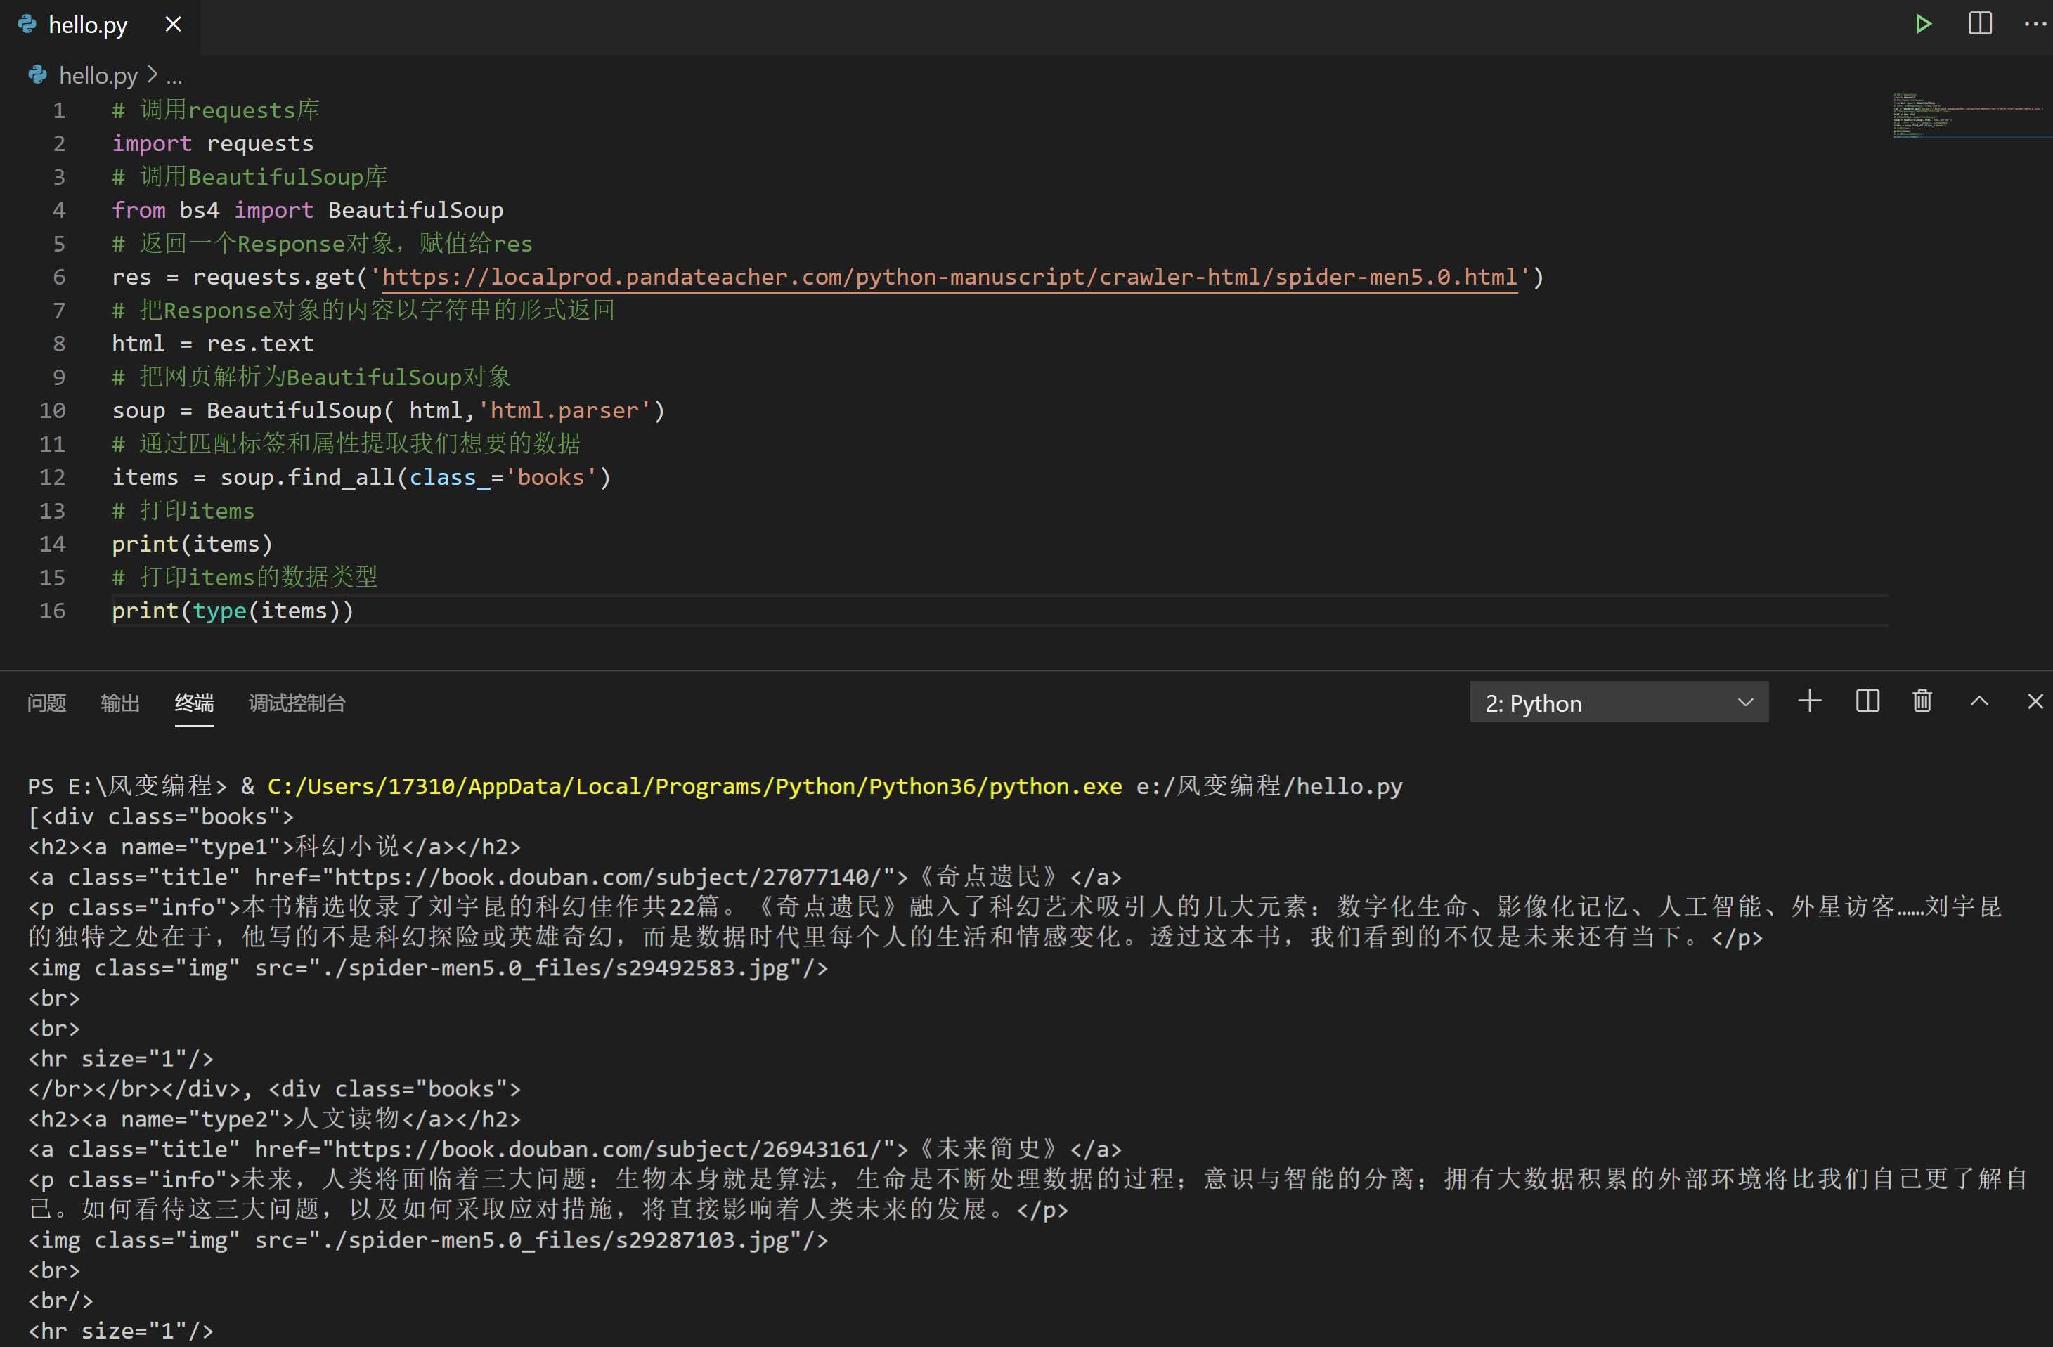Click print(type(items)) on line 16
The width and height of the screenshot is (2053, 1347).
coord(233,611)
